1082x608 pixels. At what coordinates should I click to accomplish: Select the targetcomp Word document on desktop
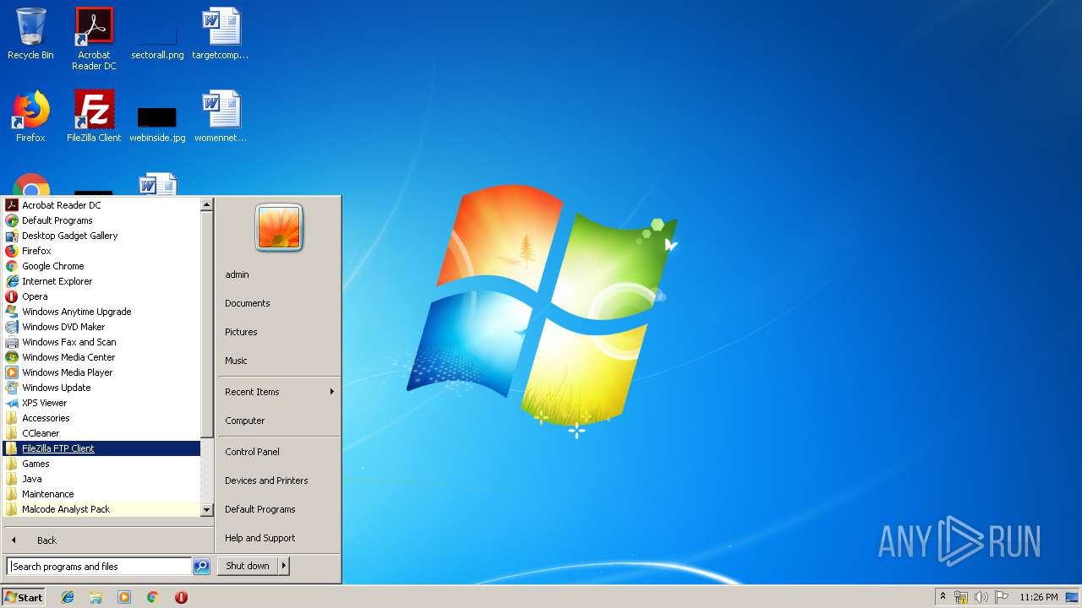221,34
